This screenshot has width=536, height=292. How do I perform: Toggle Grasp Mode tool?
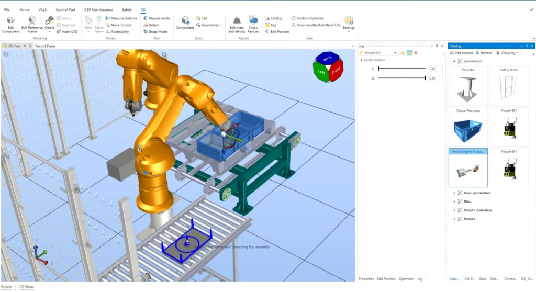154,32
